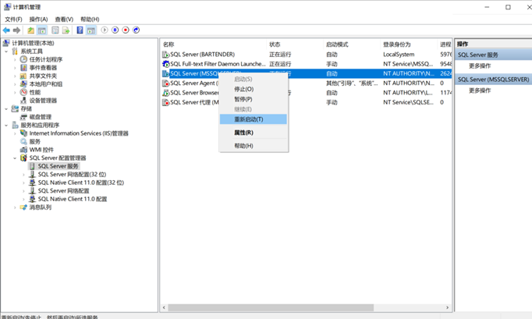Viewport: 532px width, 319px height.
Task: Collapse the 系统工具 tree node
Action: pyautogui.click(x=6, y=51)
